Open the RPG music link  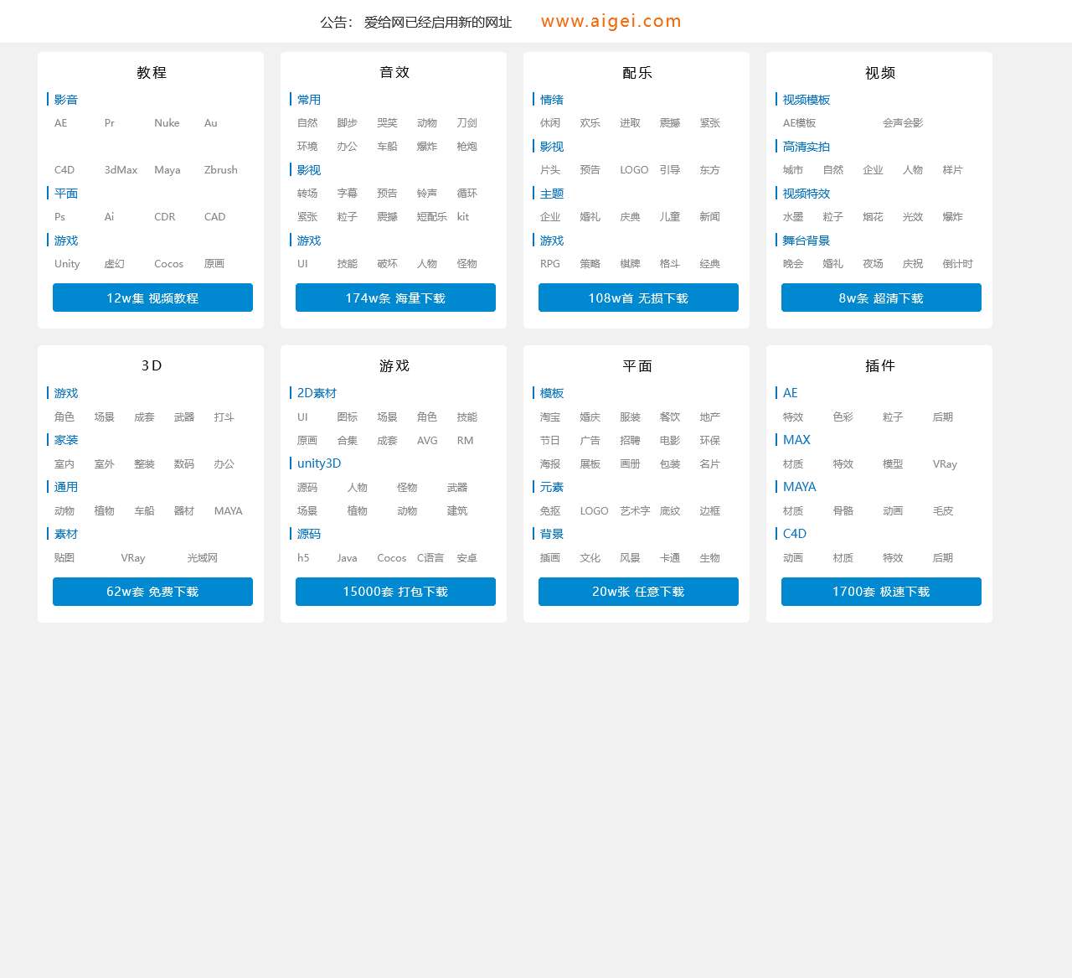click(x=549, y=264)
